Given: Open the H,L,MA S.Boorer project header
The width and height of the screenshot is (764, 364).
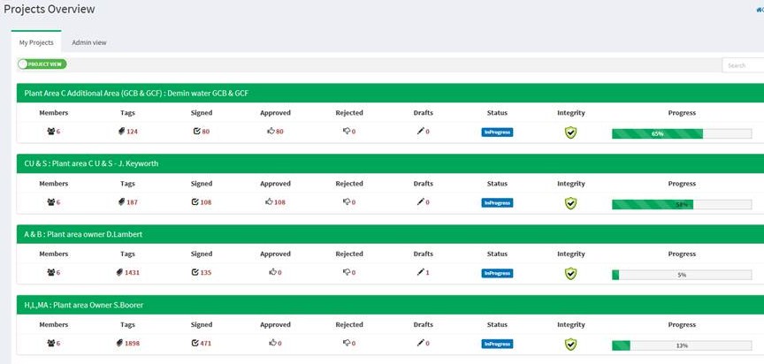Looking at the screenshot, I should (x=390, y=305).
